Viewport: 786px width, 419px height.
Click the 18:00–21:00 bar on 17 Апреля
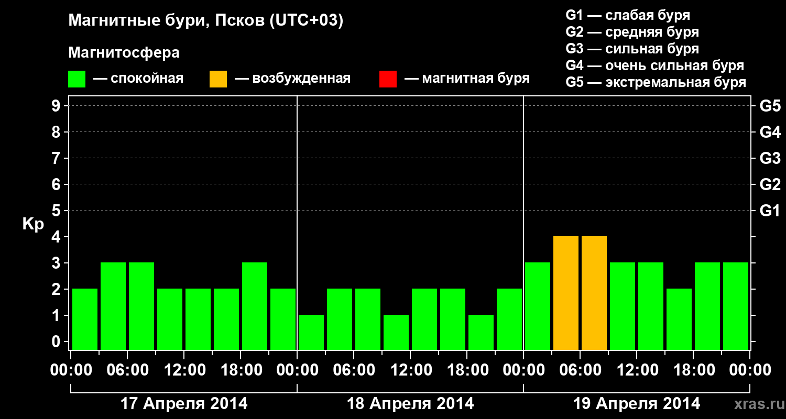coord(255,306)
